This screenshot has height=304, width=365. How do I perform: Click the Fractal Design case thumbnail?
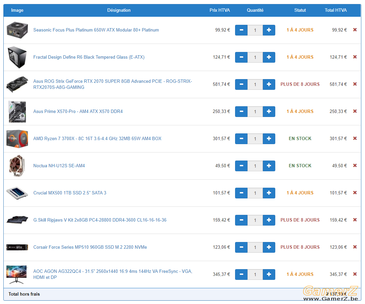[x=17, y=57]
